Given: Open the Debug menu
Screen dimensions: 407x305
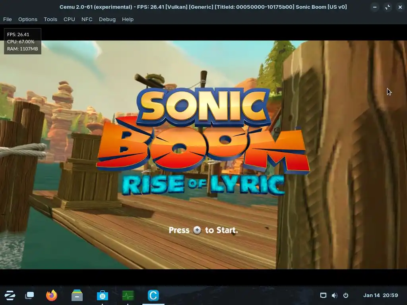Looking at the screenshot, I should [107, 19].
